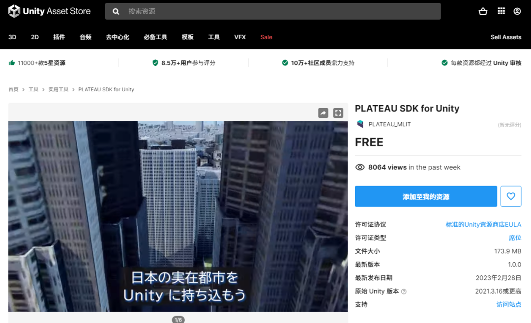Open the 必备工具 category menu
The image size is (531, 323).
[155, 37]
